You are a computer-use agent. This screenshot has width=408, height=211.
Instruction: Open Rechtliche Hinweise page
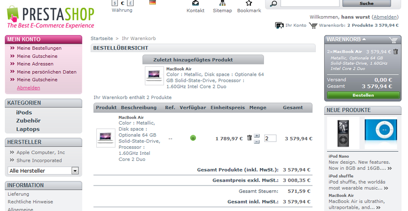click(x=30, y=202)
